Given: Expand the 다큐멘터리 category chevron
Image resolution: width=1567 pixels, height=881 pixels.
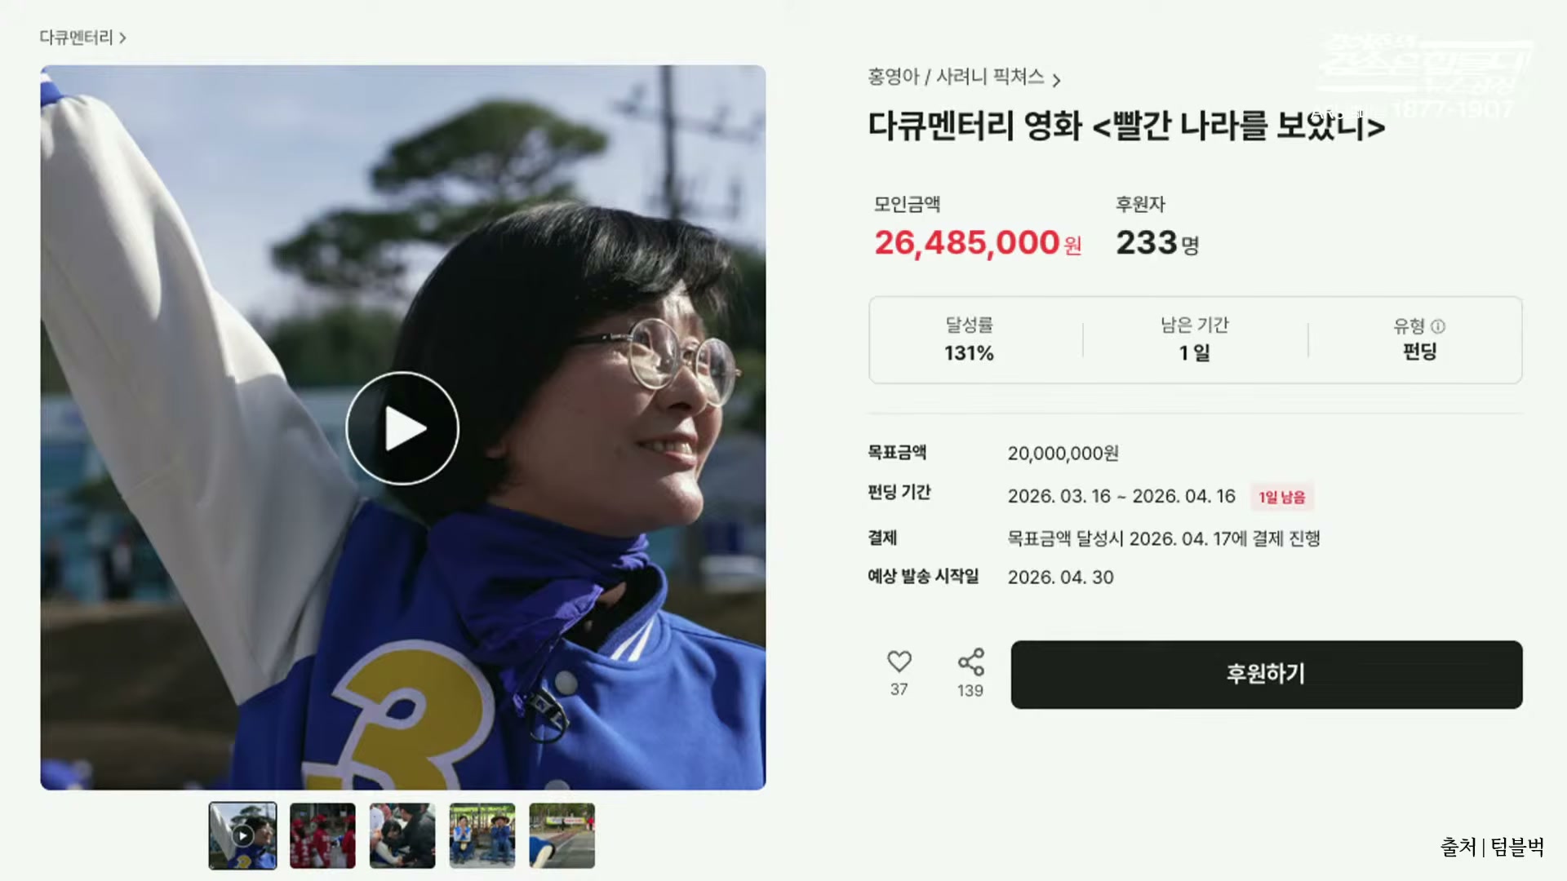Looking at the screenshot, I should point(122,38).
